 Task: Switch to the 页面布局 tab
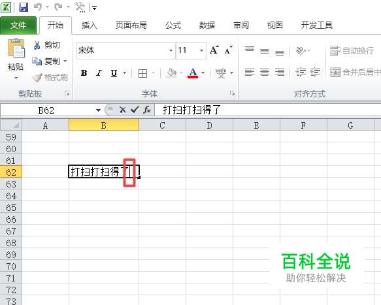131,25
